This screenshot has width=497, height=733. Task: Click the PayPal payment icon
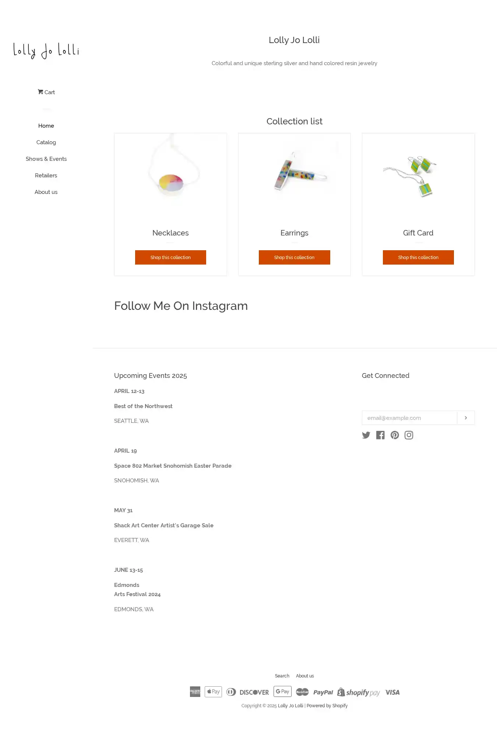pos(323,692)
